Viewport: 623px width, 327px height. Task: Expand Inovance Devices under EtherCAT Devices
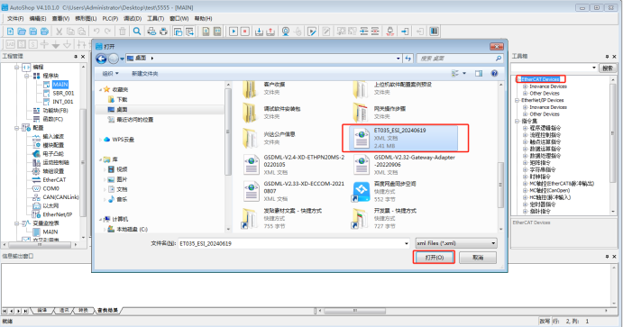(x=525, y=86)
